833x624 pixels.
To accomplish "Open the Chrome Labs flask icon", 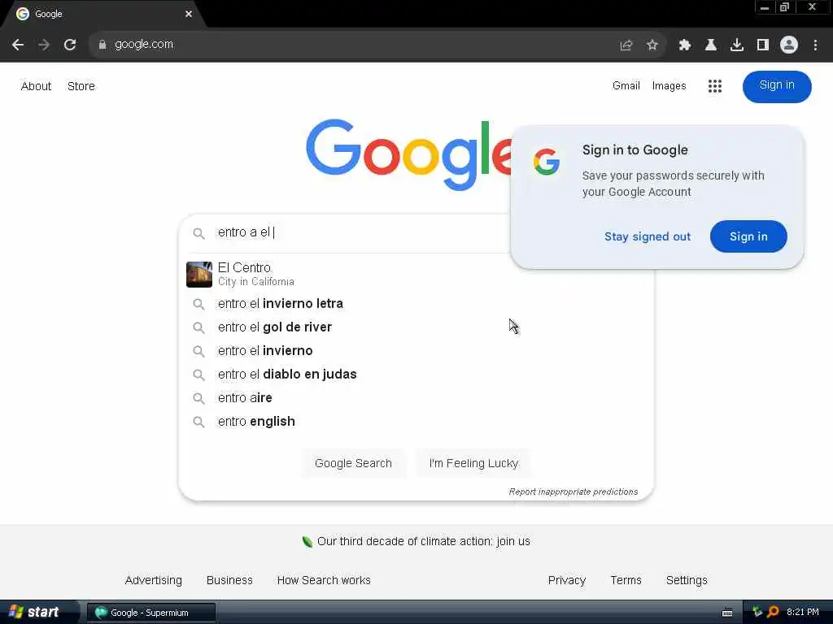I will coord(710,45).
